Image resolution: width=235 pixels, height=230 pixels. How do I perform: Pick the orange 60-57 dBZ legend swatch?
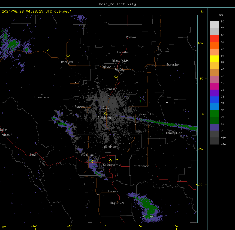pos(214,45)
